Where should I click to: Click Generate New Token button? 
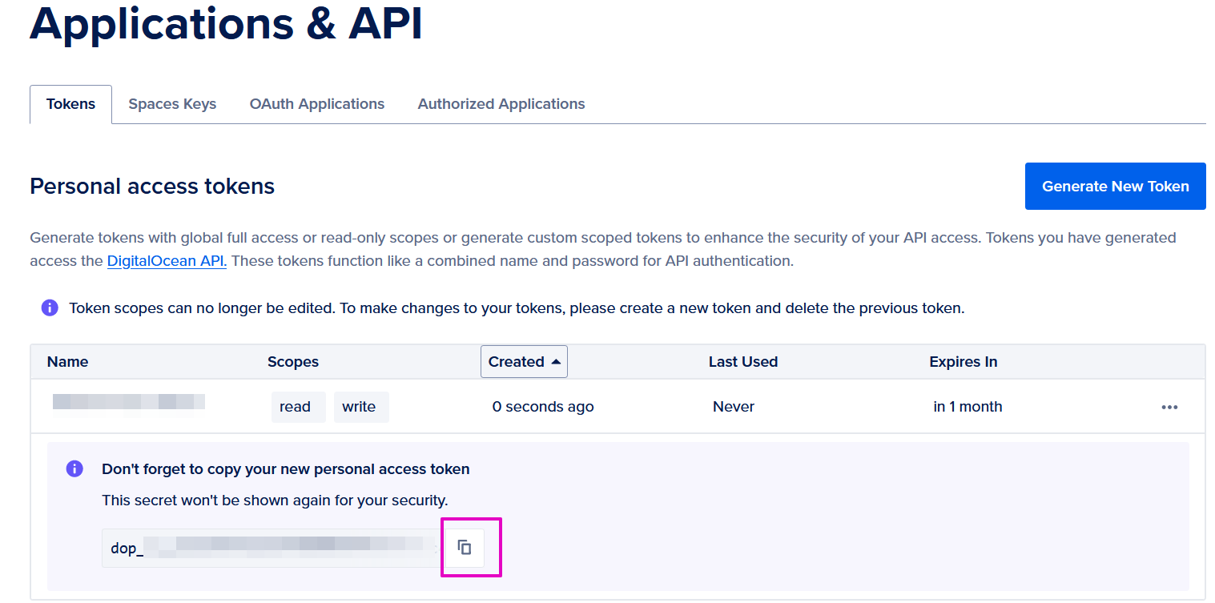(x=1115, y=187)
